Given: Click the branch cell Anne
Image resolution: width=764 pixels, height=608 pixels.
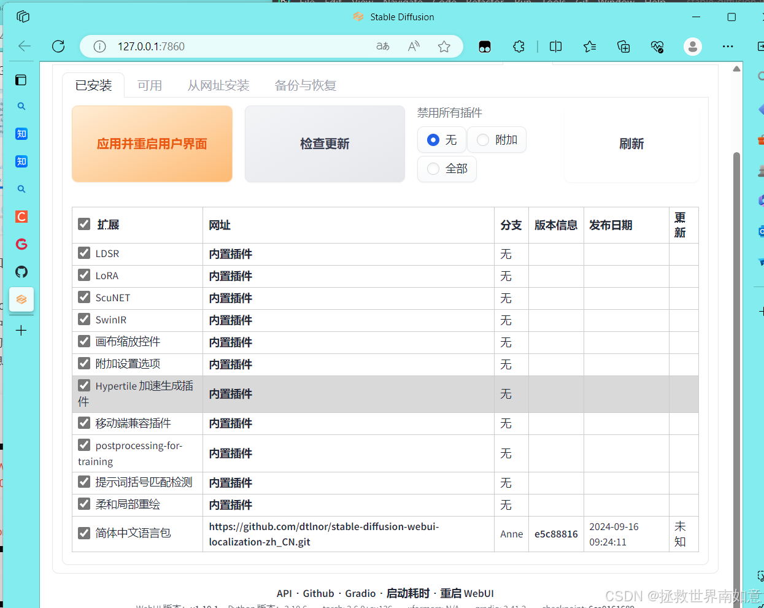Looking at the screenshot, I should tap(512, 534).
